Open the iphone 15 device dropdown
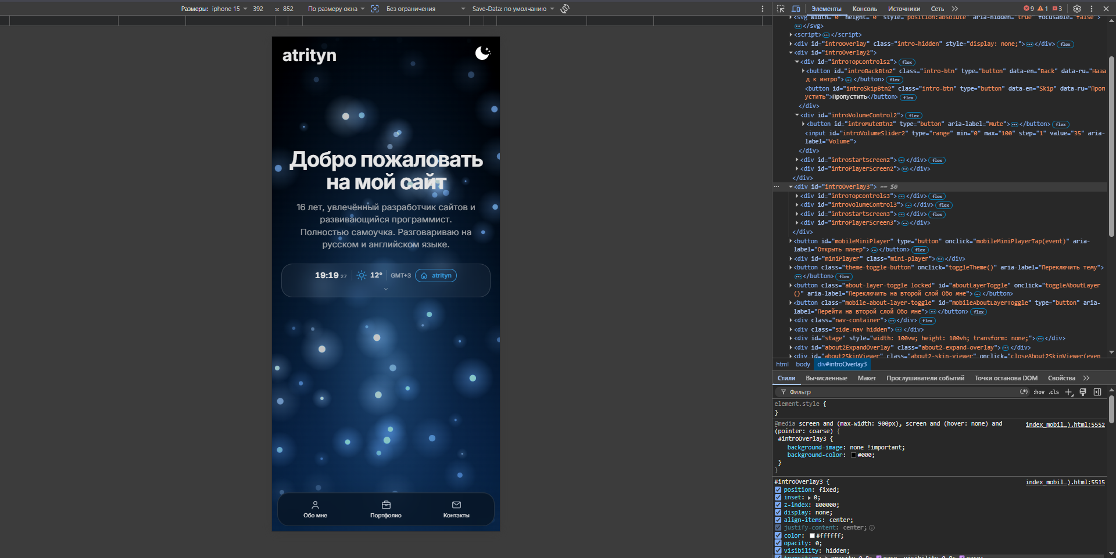Screen dimensions: 1116x558 (x=229, y=9)
